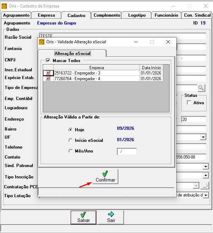Open the Tipo Lotação dropdown arrow
This screenshot has width=213, height=233.
click(x=206, y=195)
